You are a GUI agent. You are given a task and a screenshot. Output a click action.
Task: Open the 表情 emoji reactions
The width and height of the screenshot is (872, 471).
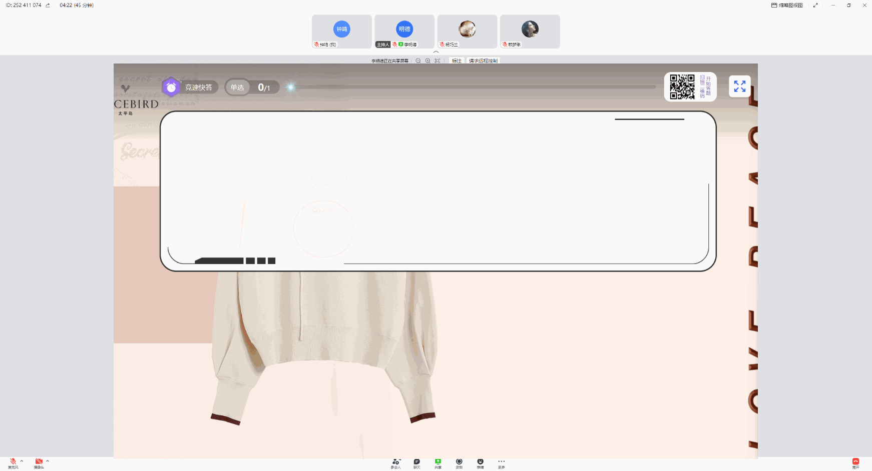pyautogui.click(x=480, y=462)
